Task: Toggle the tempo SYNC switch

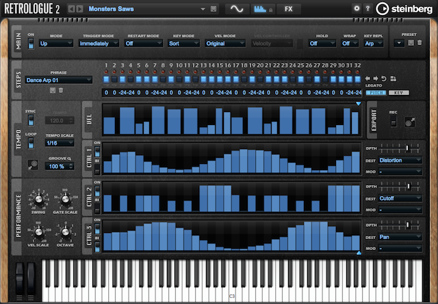Action: pos(31,120)
